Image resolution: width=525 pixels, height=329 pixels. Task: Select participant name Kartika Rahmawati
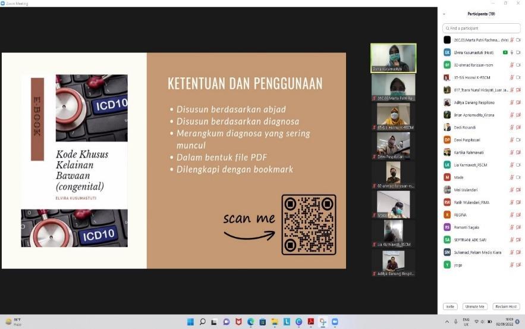(x=469, y=152)
